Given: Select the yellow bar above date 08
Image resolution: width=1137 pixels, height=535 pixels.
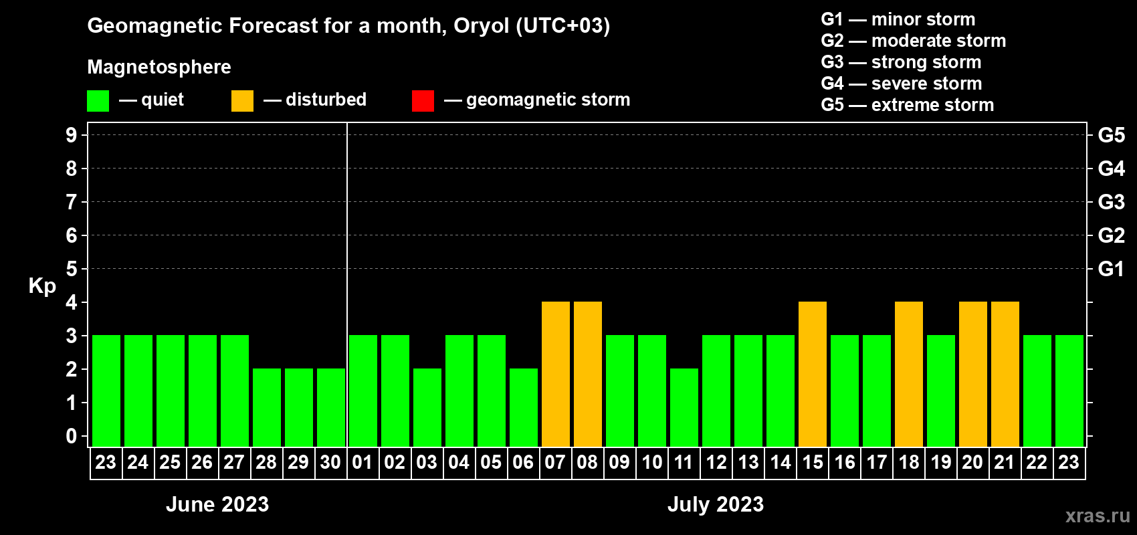Looking at the screenshot, I should 588,374.
